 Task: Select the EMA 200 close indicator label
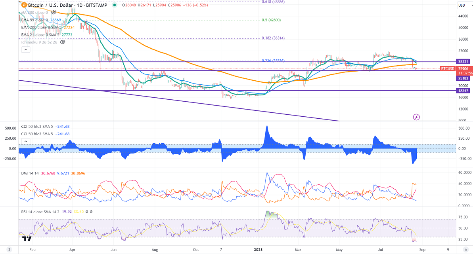click(41, 27)
